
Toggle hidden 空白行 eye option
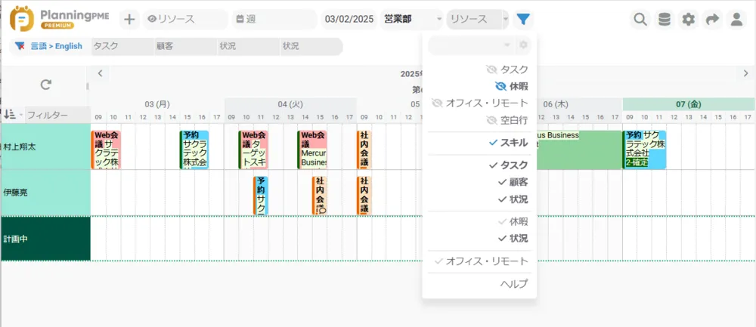click(507, 120)
